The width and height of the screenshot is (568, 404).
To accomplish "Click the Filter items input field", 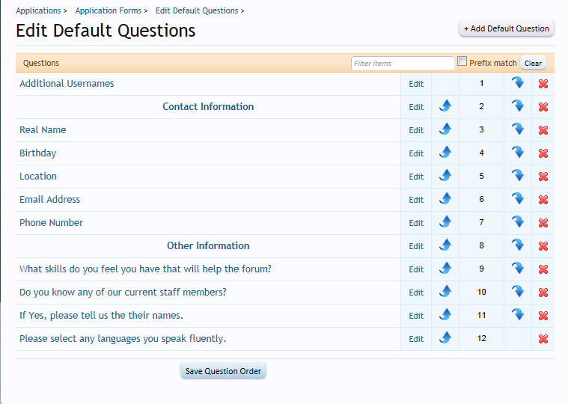I will tap(403, 64).
